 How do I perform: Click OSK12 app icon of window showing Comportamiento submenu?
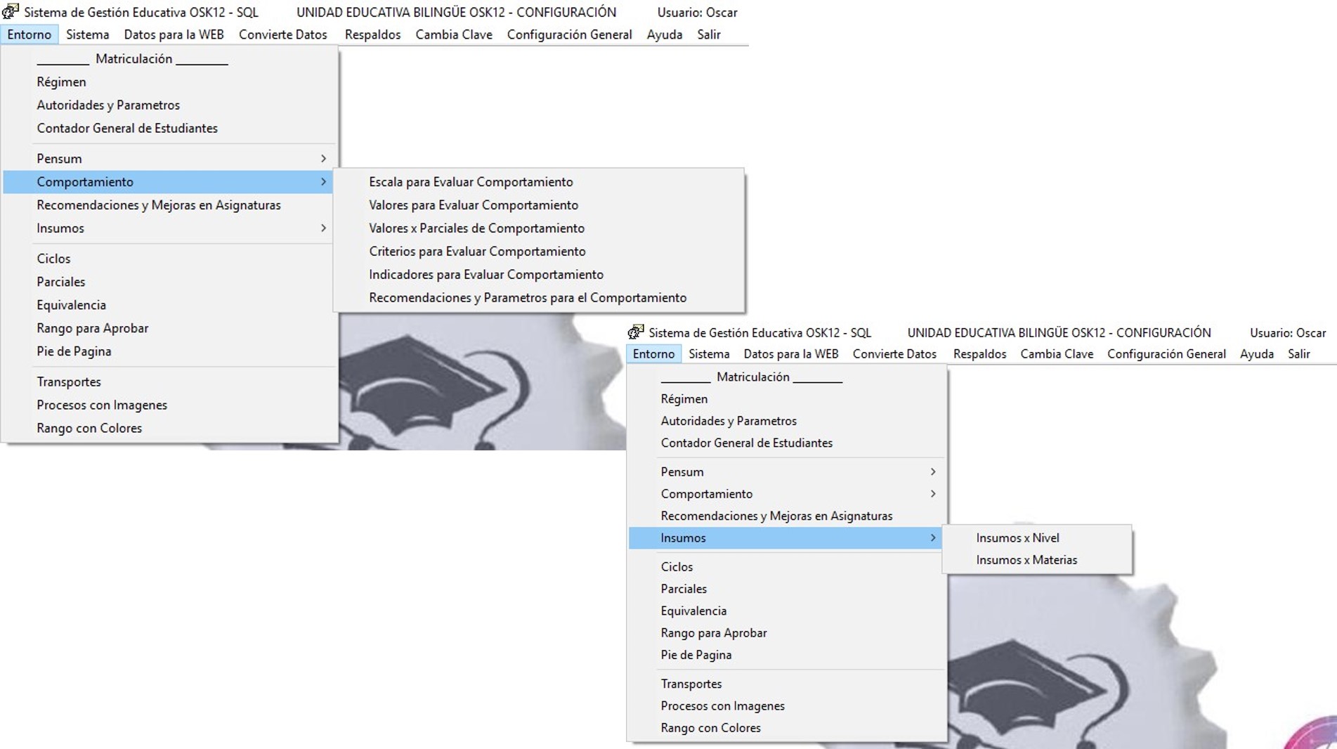11,12
